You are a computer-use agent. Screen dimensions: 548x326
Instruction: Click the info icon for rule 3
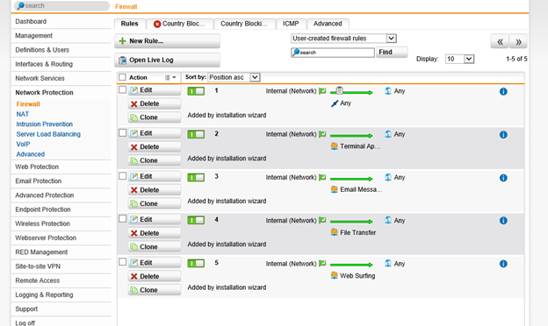click(503, 178)
